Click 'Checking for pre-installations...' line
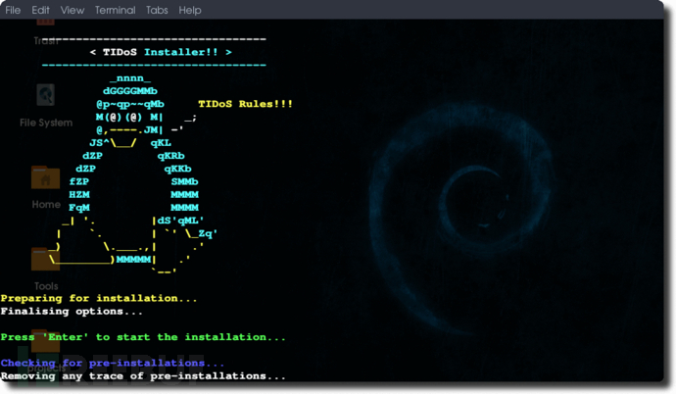The width and height of the screenshot is (676, 394). tap(113, 363)
